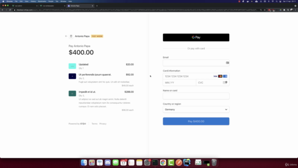
Task: Click the "$400.00" total amount
Action: pos(81,52)
